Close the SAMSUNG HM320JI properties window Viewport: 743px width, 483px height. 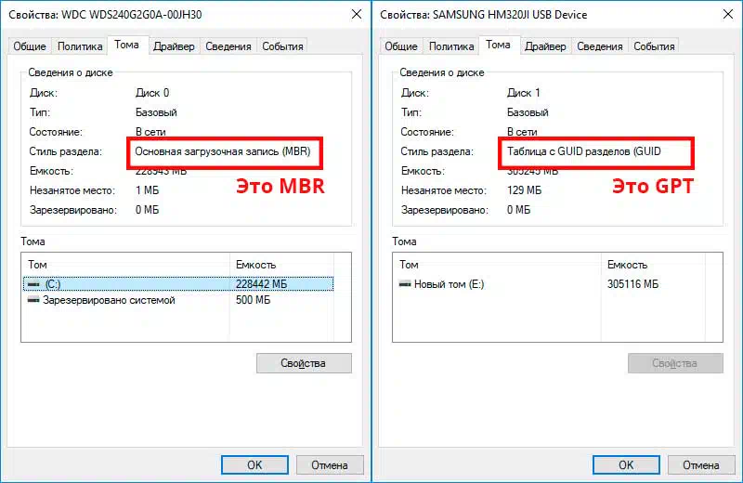(x=728, y=15)
